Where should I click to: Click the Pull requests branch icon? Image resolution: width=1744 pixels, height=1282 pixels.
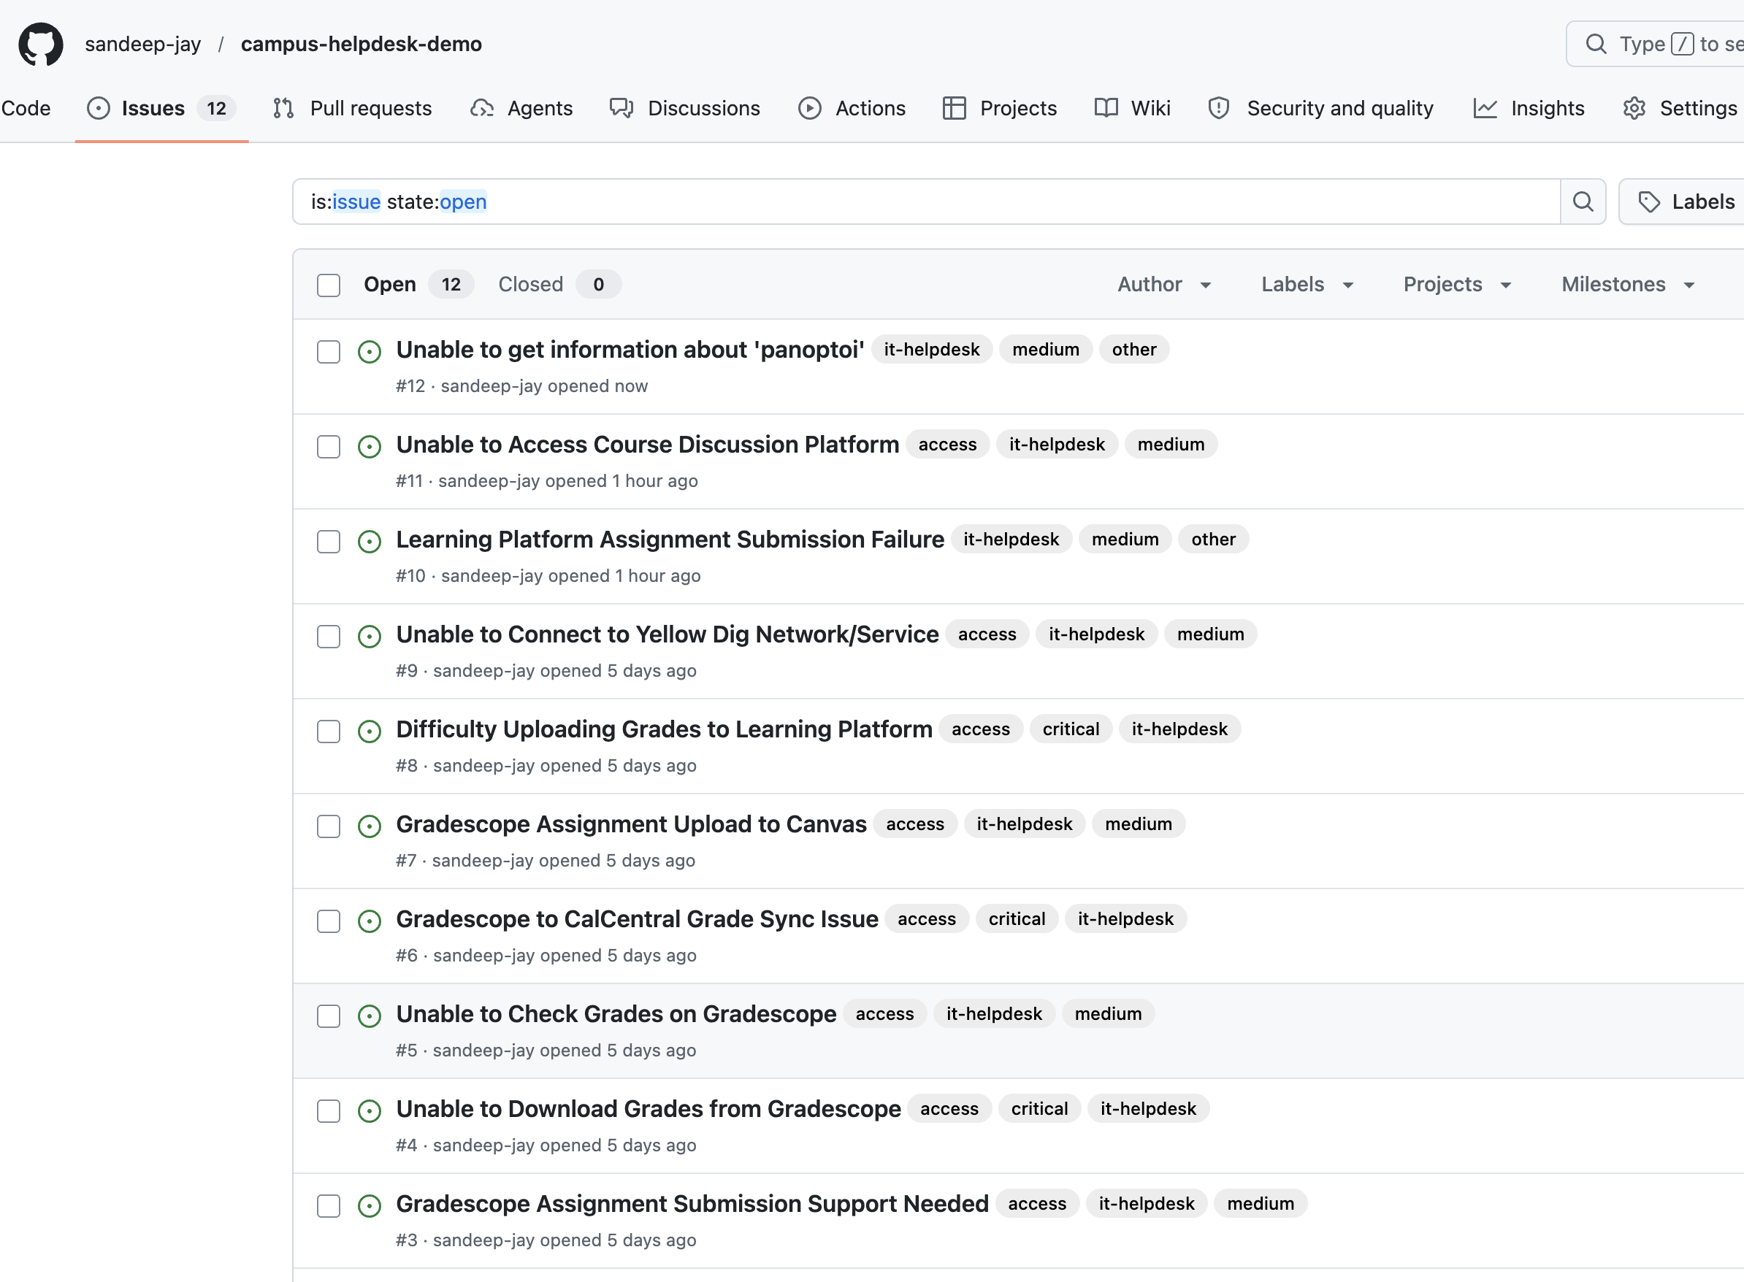click(x=283, y=108)
